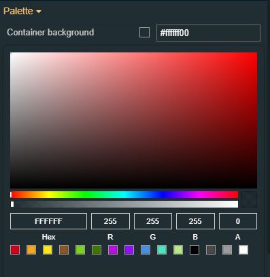Select the yellow preset swatch
Screen dimensions: 270x277
(x=48, y=250)
